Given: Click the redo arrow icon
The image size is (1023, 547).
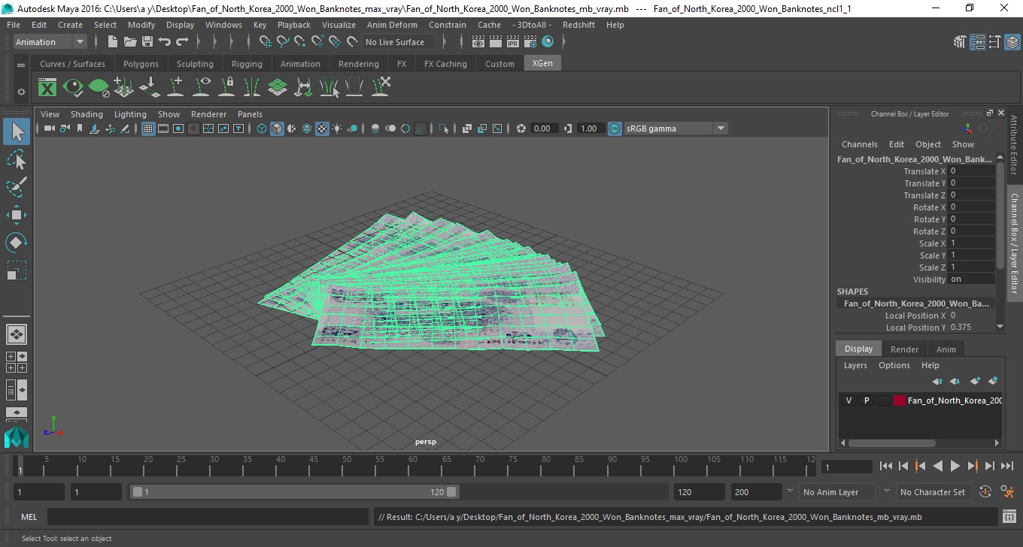Looking at the screenshot, I should [182, 42].
